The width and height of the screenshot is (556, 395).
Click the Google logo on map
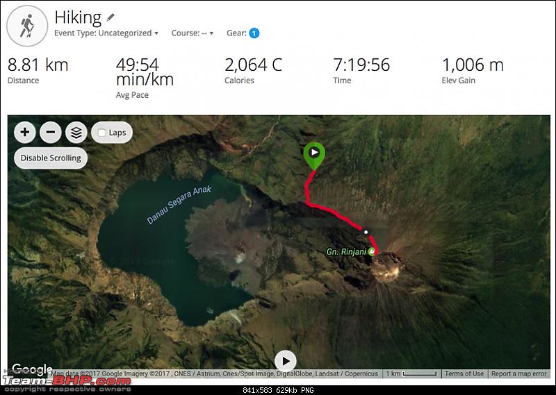[x=32, y=369]
